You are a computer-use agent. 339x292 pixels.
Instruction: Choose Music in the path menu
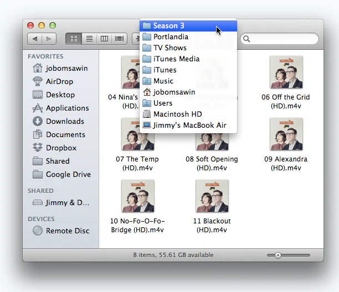pyautogui.click(x=188, y=81)
